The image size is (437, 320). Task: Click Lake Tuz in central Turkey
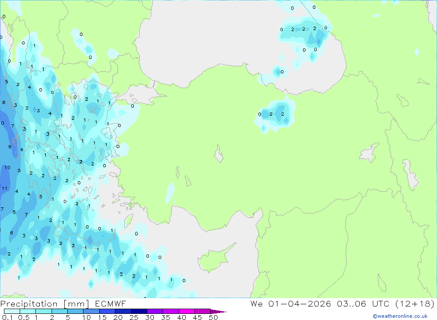[x=218, y=154]
